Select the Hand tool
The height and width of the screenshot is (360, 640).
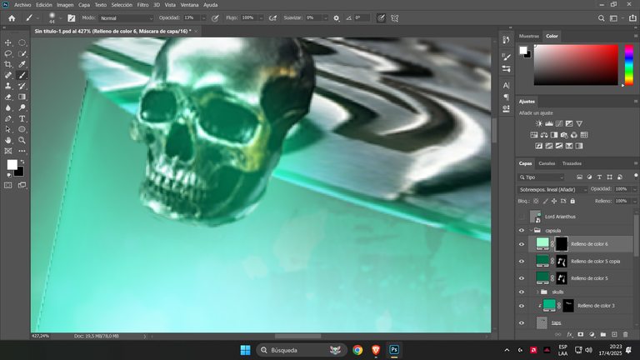point(8,140)
